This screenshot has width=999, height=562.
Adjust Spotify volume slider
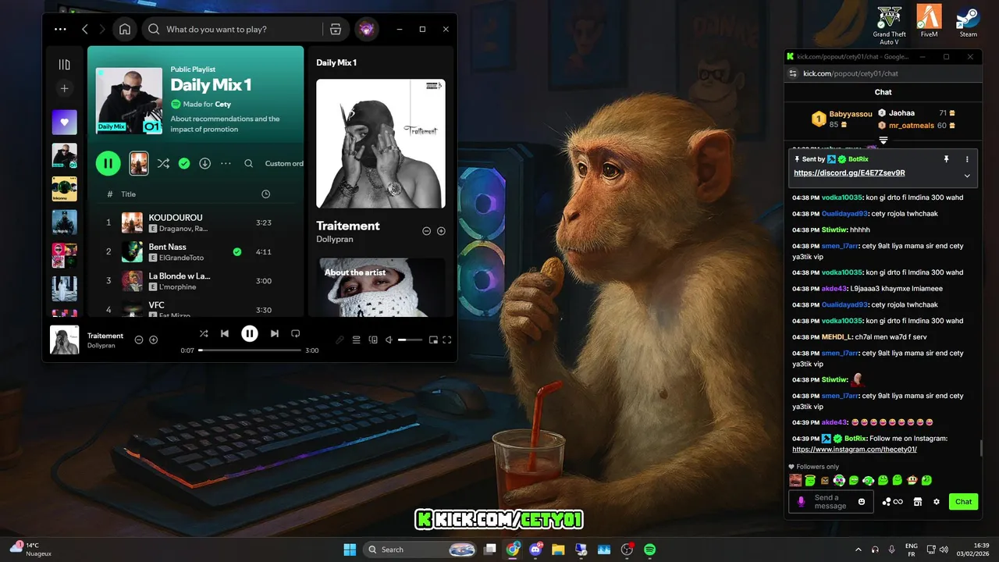click(x=410, y=340)
